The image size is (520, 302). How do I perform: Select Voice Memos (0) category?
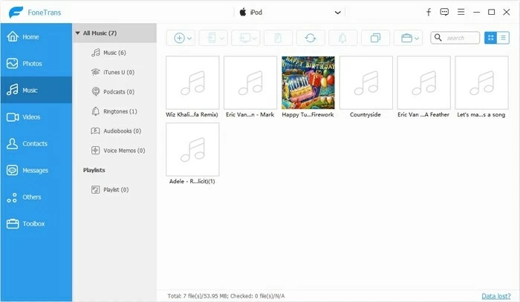coord(114,151)
